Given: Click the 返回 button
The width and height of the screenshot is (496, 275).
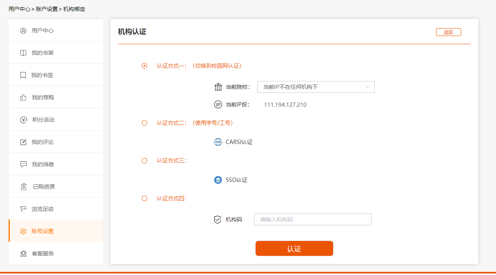Looking at the screenshot, I should click(448, 32).
